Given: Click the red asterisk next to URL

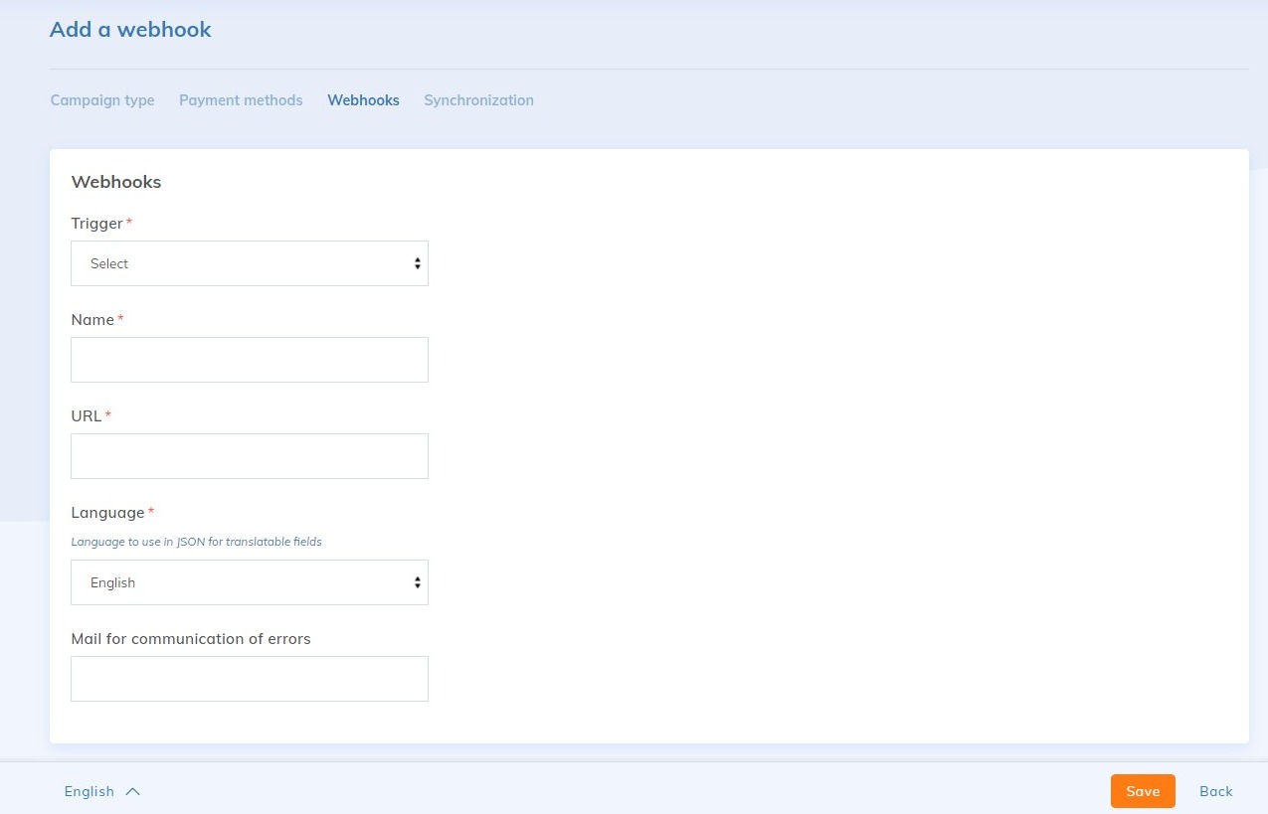Looking at the screenshot, I should [107, 415].
